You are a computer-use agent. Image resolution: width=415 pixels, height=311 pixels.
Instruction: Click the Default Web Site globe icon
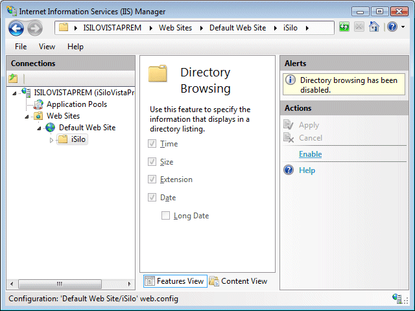(51, 128)
